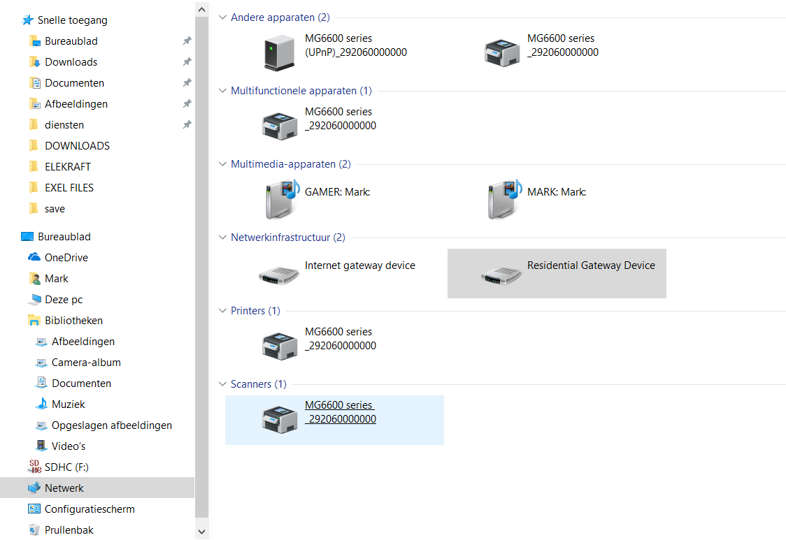Select the MG6600 printer under Printers group
The height and width of the screenshot is (540, 786).
pos(280,346)
